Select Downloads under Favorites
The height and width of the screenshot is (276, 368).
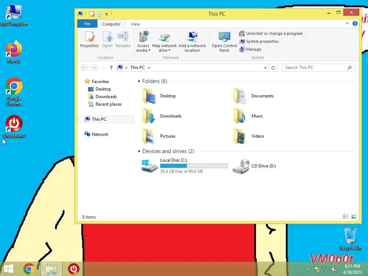pyautogui.click(x=102, y=97)
